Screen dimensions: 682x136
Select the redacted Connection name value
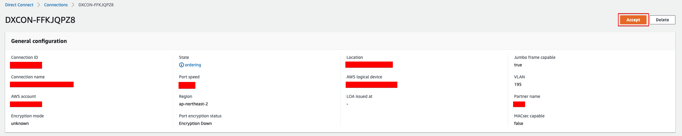point(42,84)
